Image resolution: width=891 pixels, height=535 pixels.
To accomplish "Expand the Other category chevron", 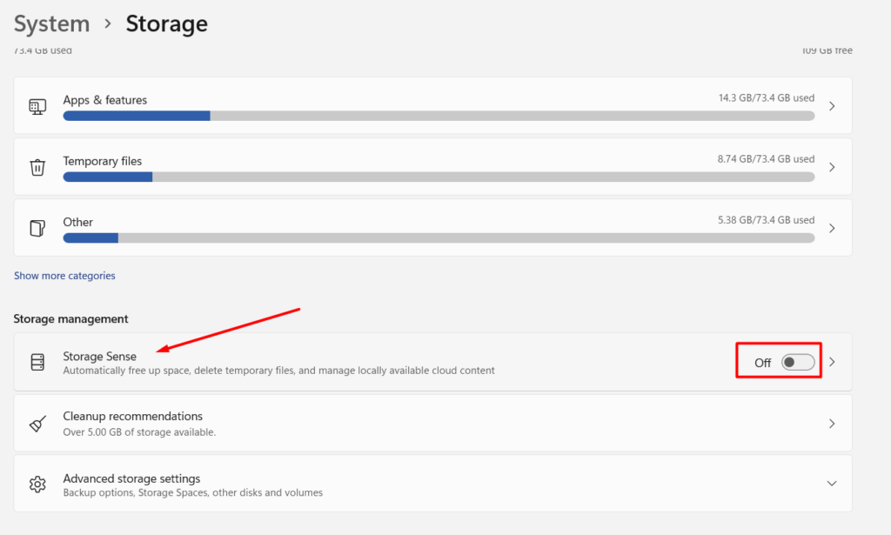I will (831, 227).
